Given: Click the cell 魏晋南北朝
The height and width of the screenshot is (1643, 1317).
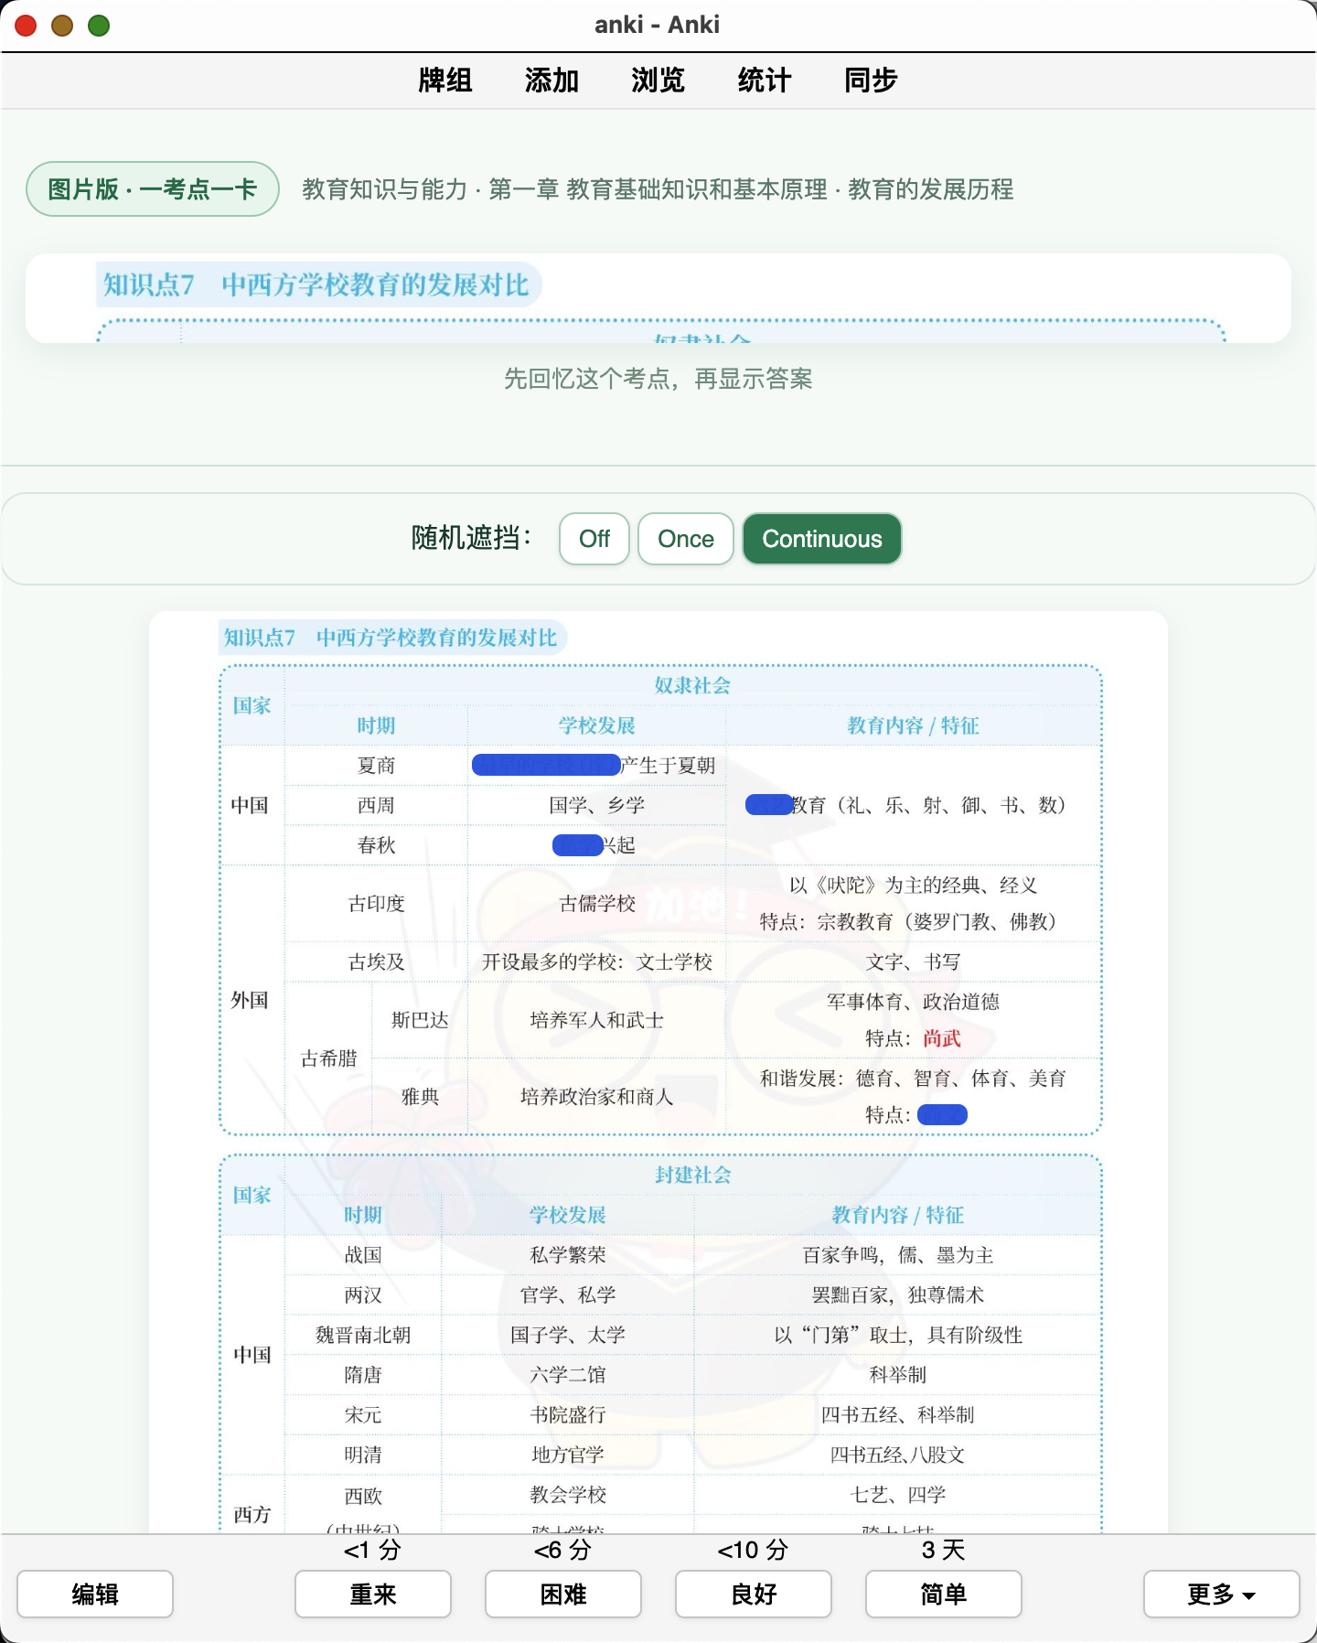Looking at the screenshot, I should pos(363,1335).
